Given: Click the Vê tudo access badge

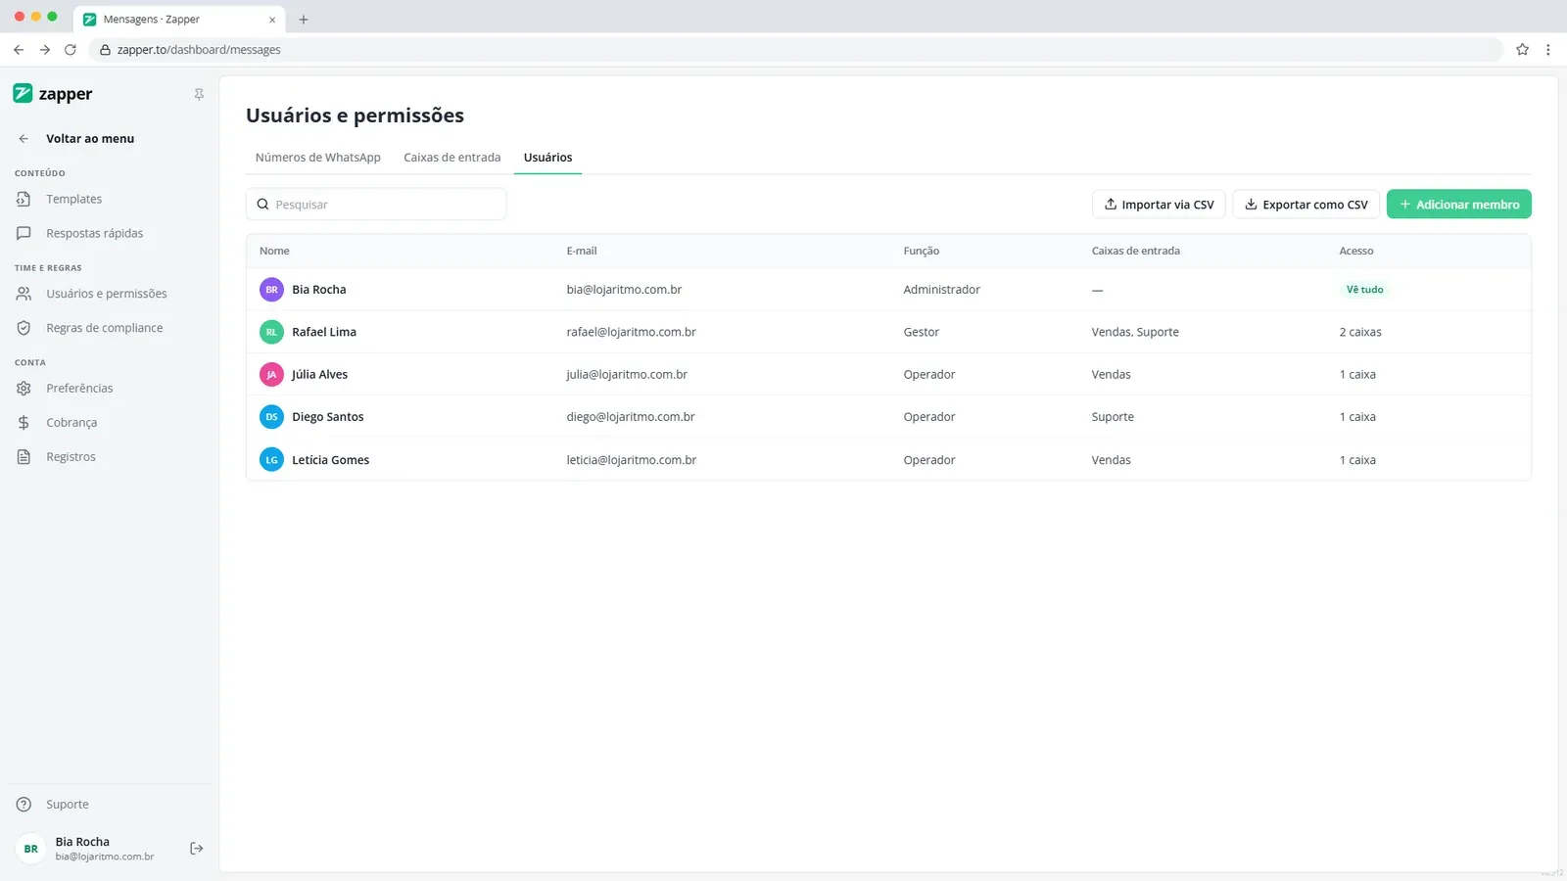Looking at the screenshot, I should coord(1364,290).
